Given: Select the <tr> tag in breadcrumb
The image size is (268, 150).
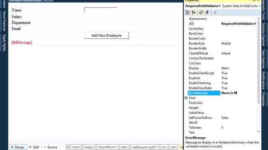Looking at the screenshot, I should pos(164,147).
